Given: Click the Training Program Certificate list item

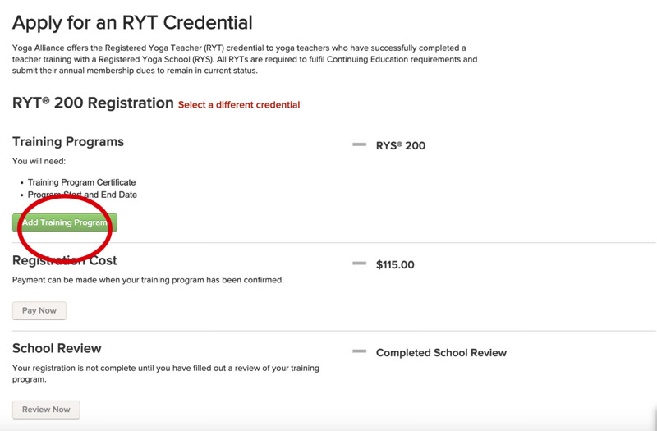Looking at the screenshot, I should pyautogui.click(x=81, y=182).
